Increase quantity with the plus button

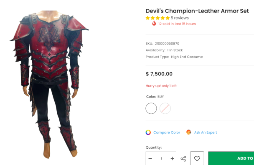point(172,158)
